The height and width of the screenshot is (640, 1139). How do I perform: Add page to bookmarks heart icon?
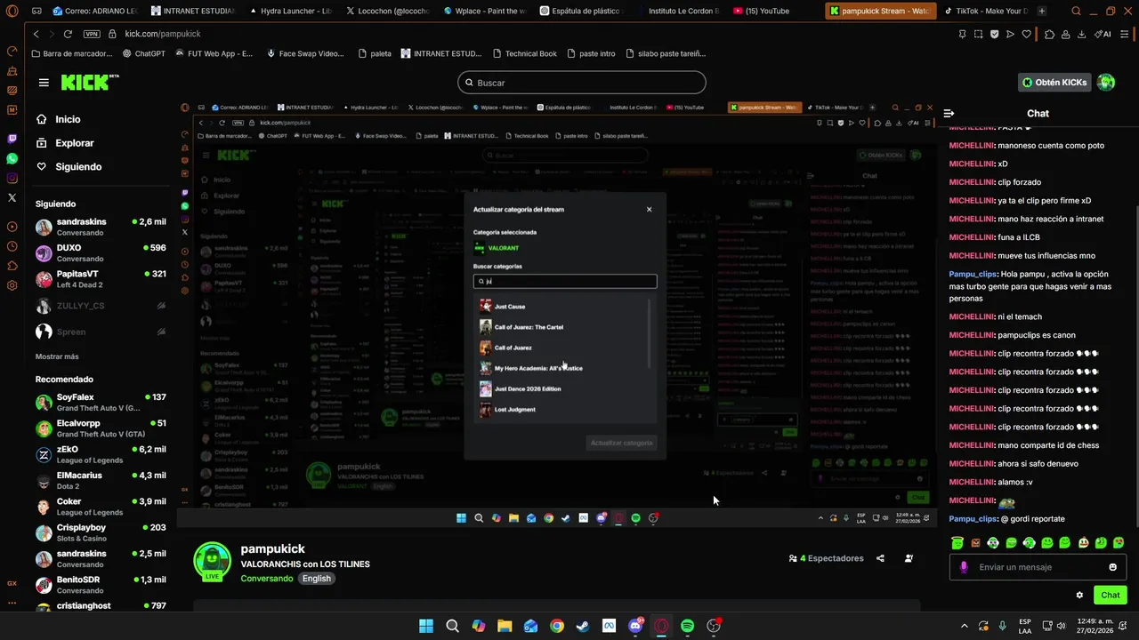1026,34
